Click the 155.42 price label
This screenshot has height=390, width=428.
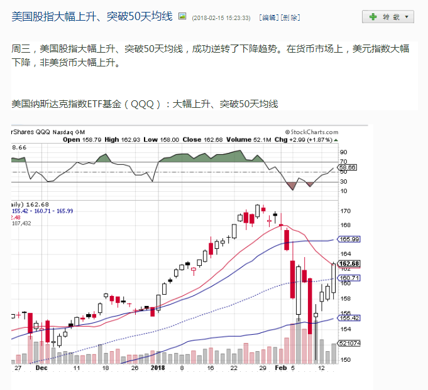pyautogui.click(x=349, y=318)
